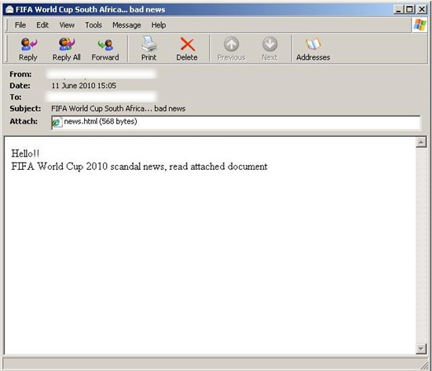Image resolution: width=432 pixels, height=371 pixels.
Task: Open the Addresses book icon
Action: 313,44
